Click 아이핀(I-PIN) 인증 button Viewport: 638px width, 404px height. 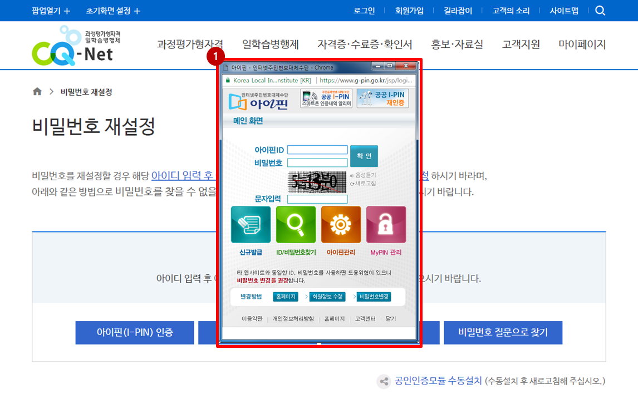(x=135, y=332)
